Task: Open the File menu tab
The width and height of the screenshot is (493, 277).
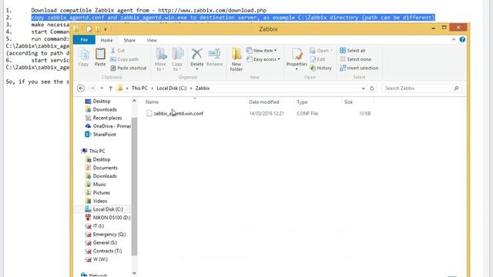Action: pyautogui.click(x=84, y=40)
